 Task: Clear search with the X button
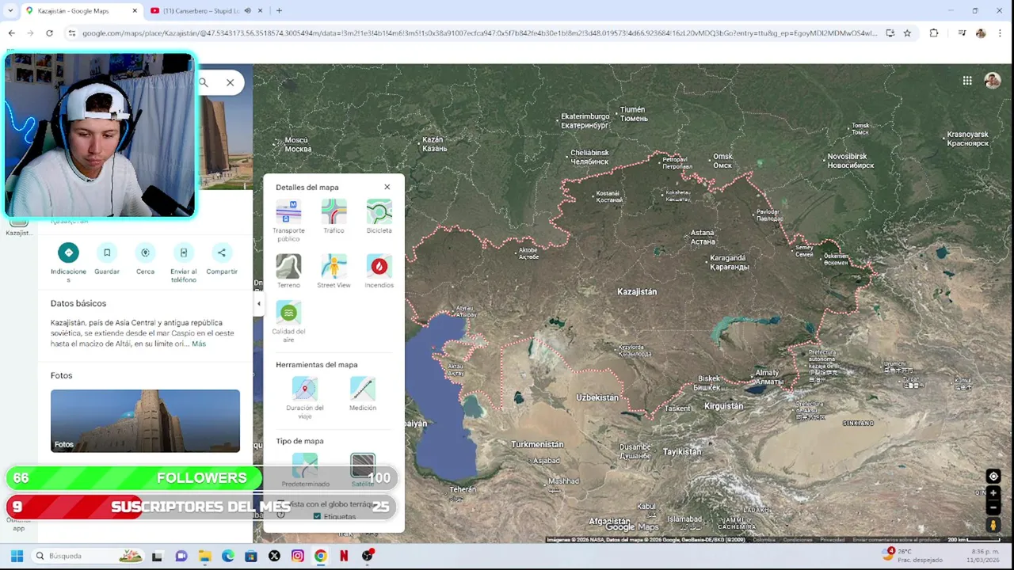tap(230, 82)
